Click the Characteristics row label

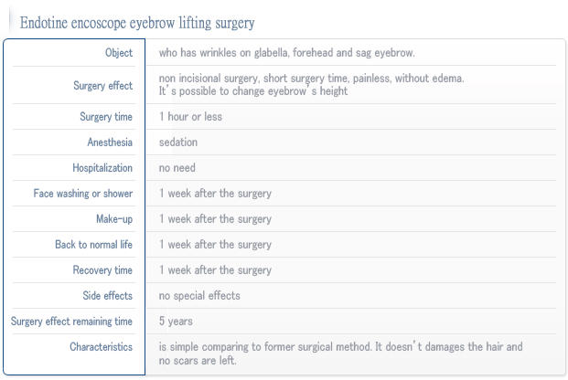click(x=101, y=347)
